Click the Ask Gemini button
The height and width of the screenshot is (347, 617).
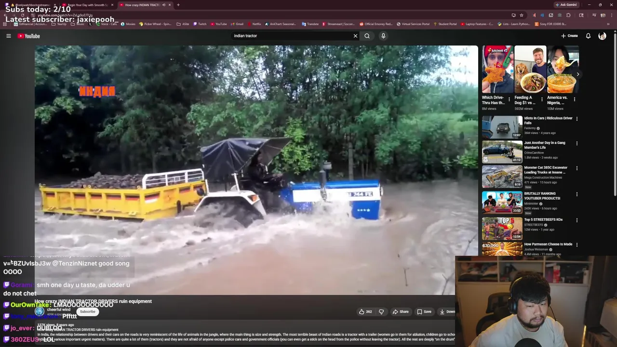tap(566, 5)
